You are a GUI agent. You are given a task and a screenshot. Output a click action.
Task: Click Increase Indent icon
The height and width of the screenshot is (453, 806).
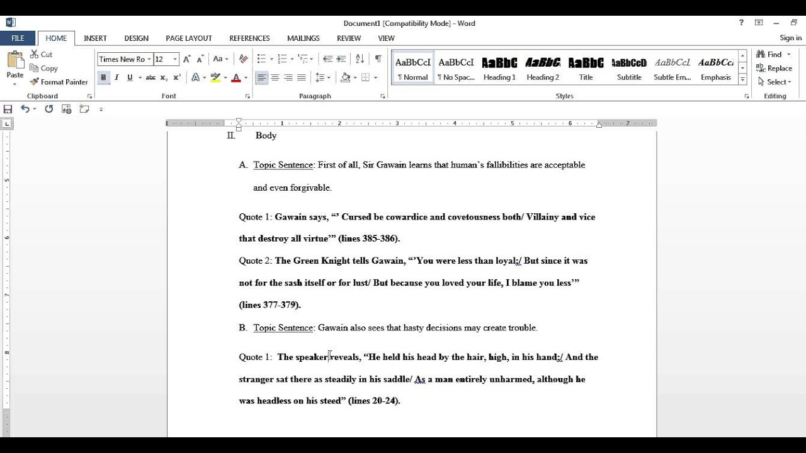(x=341, y=59)
